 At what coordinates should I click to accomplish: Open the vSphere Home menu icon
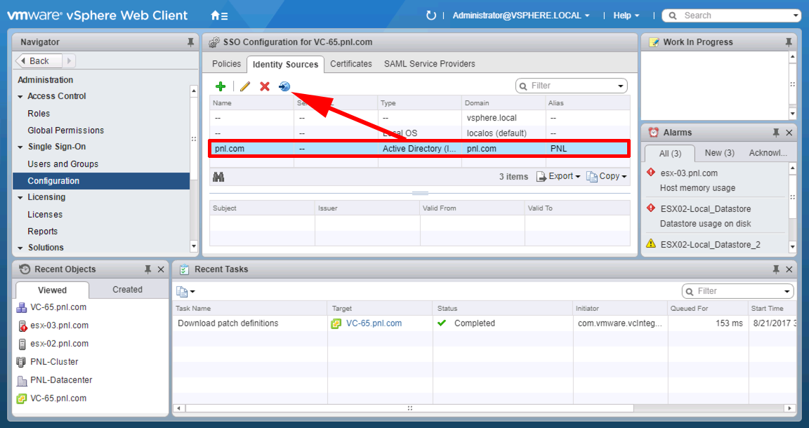point(219,15)
